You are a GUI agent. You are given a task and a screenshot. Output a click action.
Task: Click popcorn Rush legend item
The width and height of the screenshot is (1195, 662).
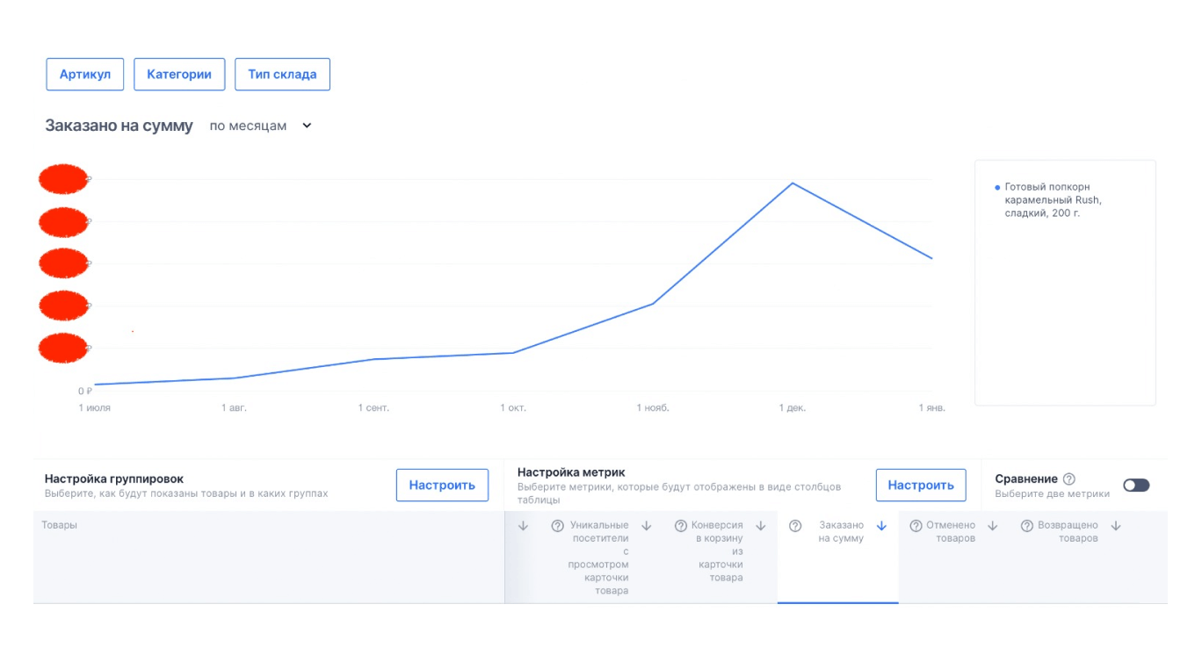coord(1052,200)
